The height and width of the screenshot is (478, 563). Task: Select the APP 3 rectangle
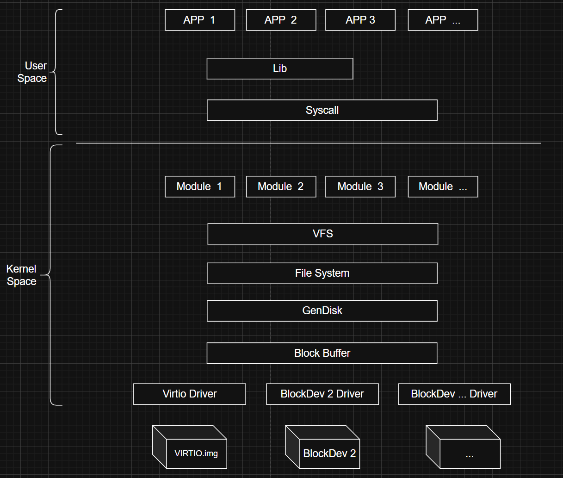[x=360, y=20]
